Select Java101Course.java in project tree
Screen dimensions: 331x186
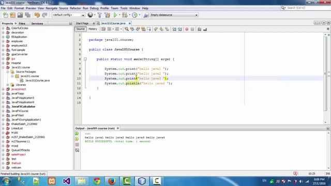click(x=37, y=81)
